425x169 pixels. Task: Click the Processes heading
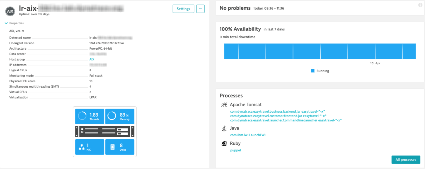(x=231, y=96)
